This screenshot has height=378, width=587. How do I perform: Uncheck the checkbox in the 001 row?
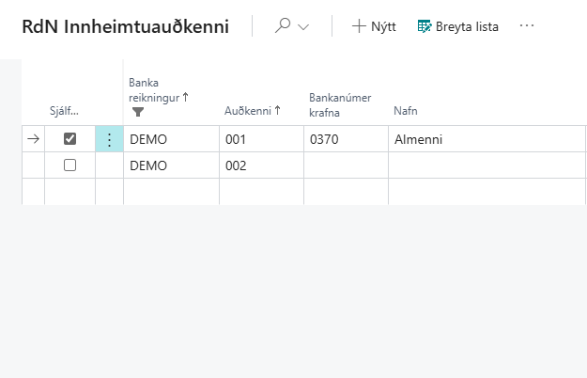(70, 139)
